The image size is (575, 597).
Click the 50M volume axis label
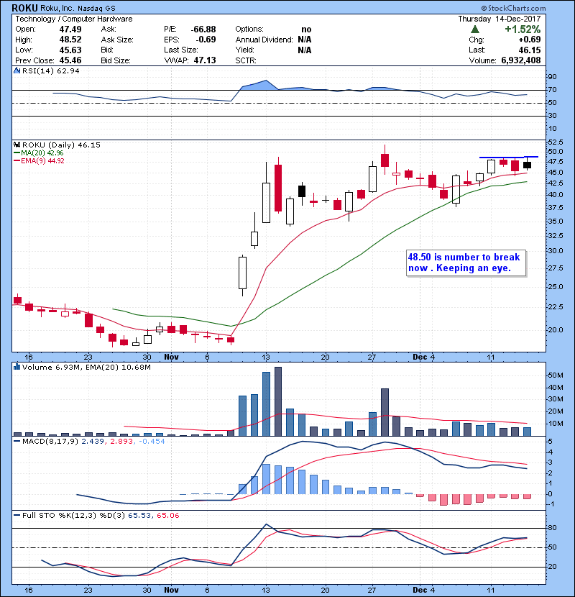[555, 375]
